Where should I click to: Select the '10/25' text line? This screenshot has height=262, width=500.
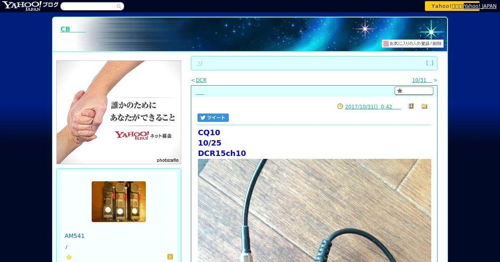(210, 143)
